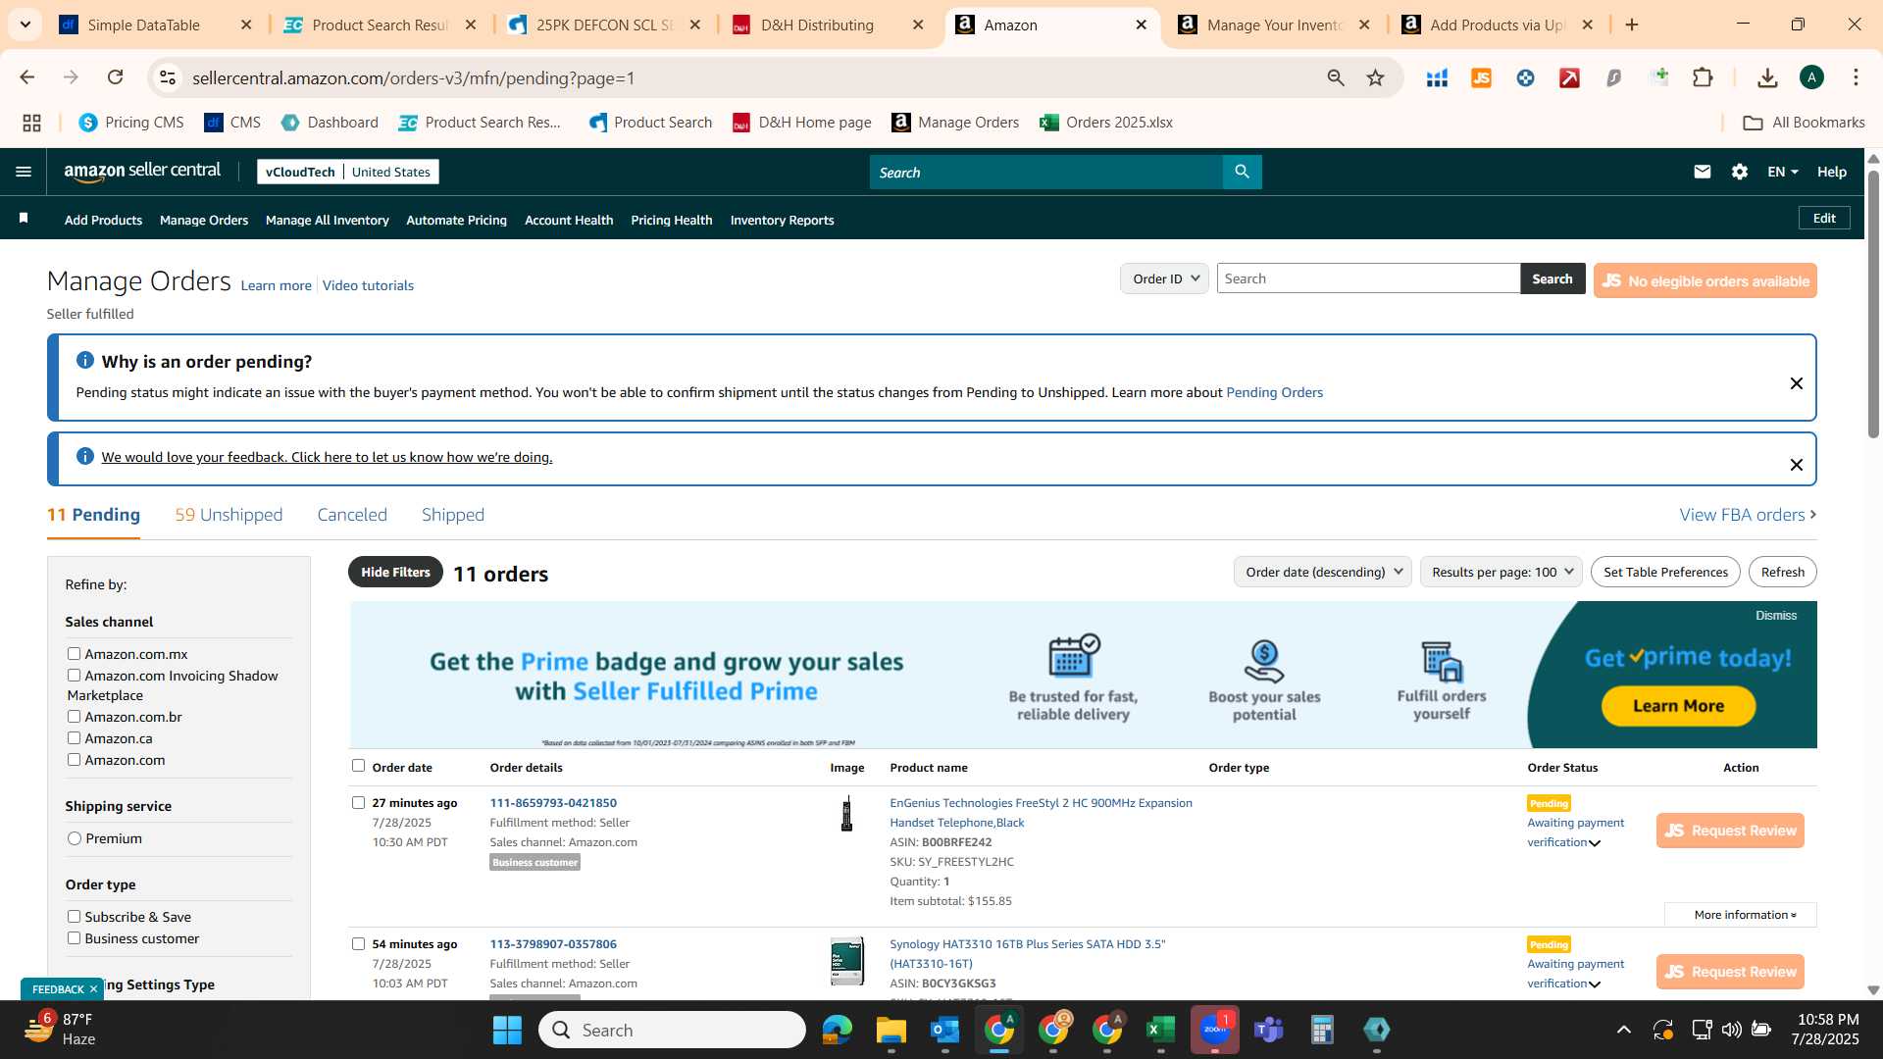Check the Amazon.com.br sales channel box
Image resolution: width=1883 pixels, height=1059 pixels.
(74, 716)
